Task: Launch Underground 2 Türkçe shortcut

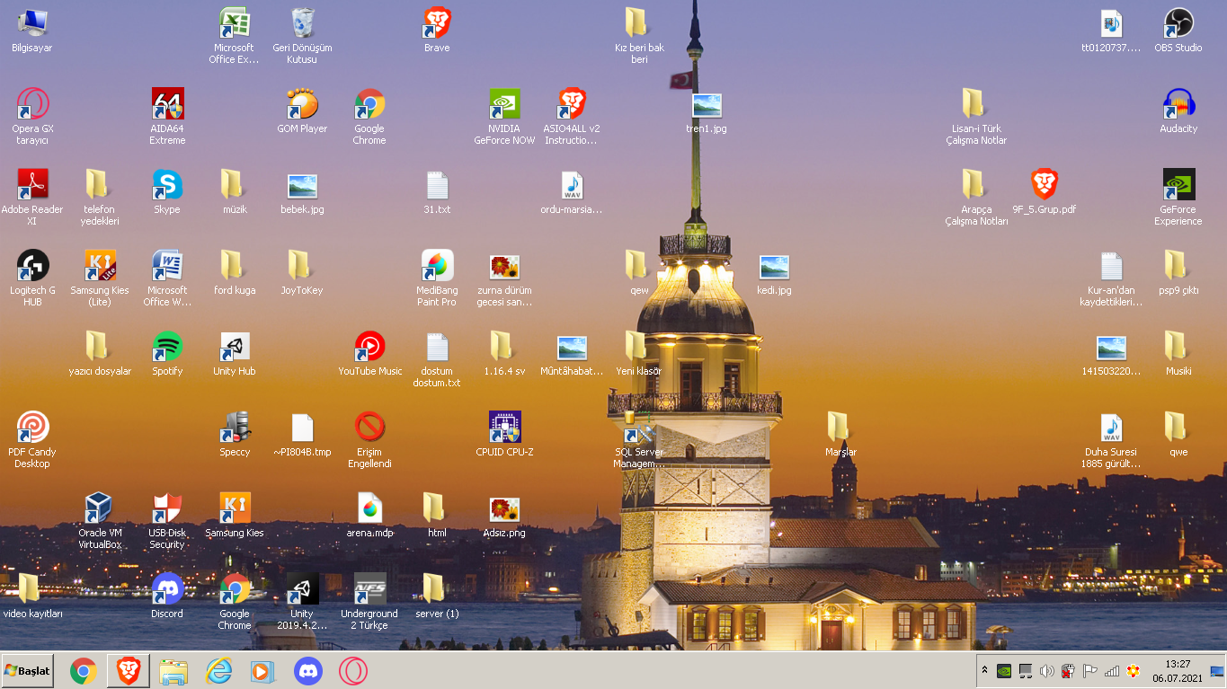Action: click(369, 590)
